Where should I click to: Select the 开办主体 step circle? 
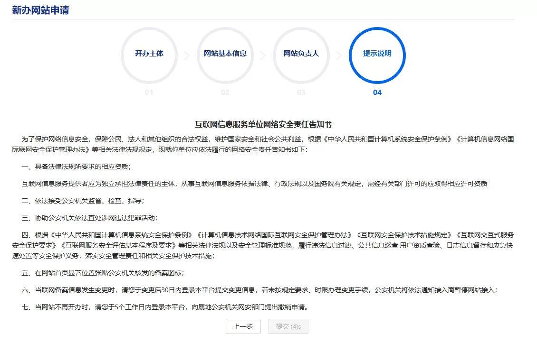point(149,55)
